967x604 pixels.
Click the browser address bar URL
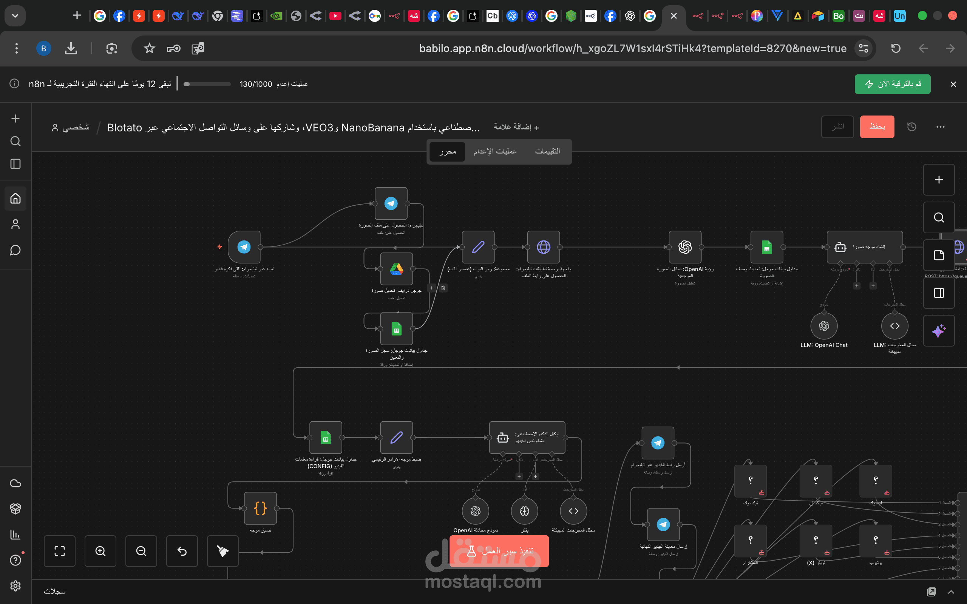[x=632, y=48]
